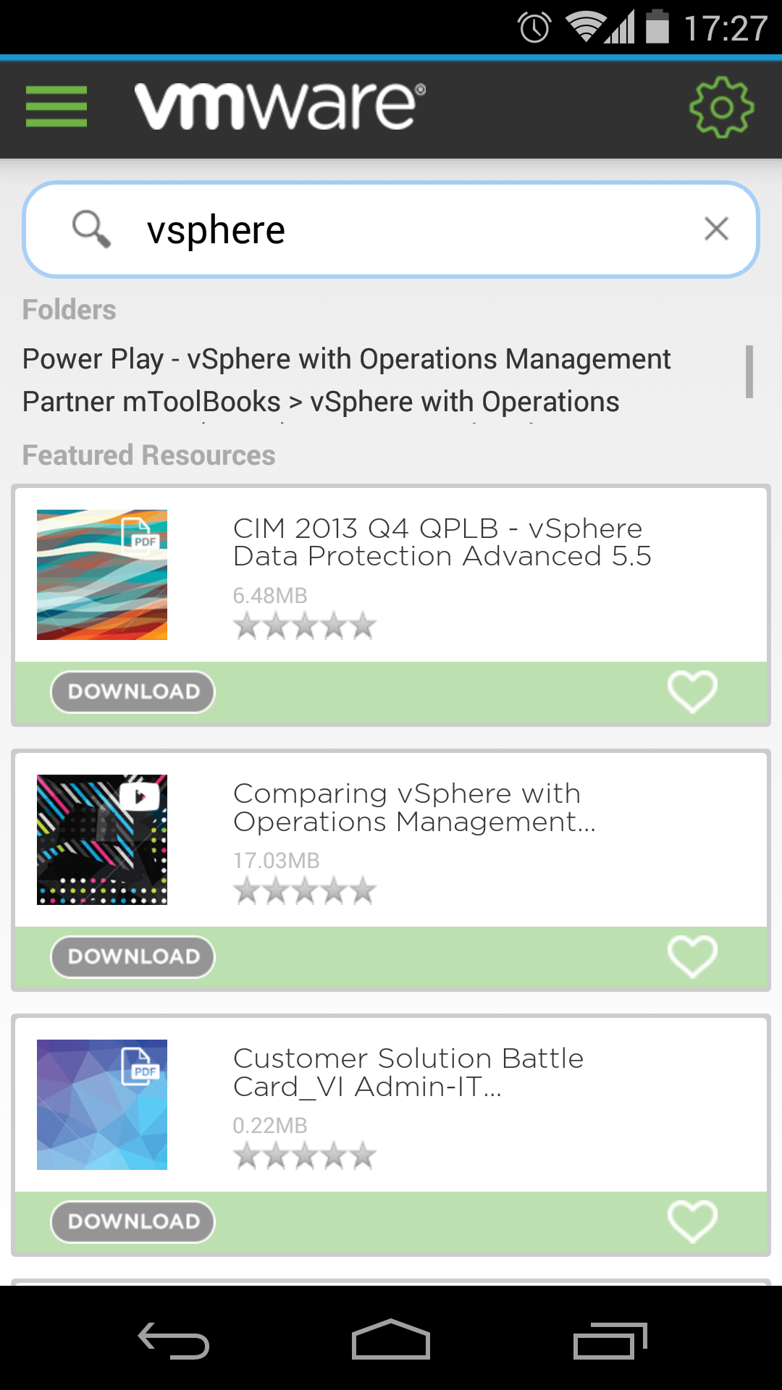Select the Featured Resources heading
The height and width of the screenshot is (1390, 782).
point(148,455)
